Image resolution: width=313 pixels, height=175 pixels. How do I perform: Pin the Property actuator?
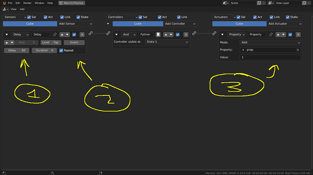click(x=271, y=34)
